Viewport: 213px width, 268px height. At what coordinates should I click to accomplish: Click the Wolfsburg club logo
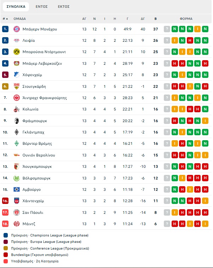point(17,178)
